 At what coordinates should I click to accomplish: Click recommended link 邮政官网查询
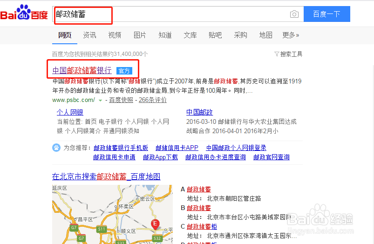[272, 157]
